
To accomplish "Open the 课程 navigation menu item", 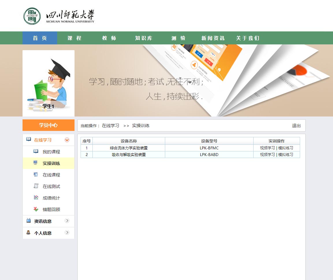I will pyautogui.click(x=75, y=38).
